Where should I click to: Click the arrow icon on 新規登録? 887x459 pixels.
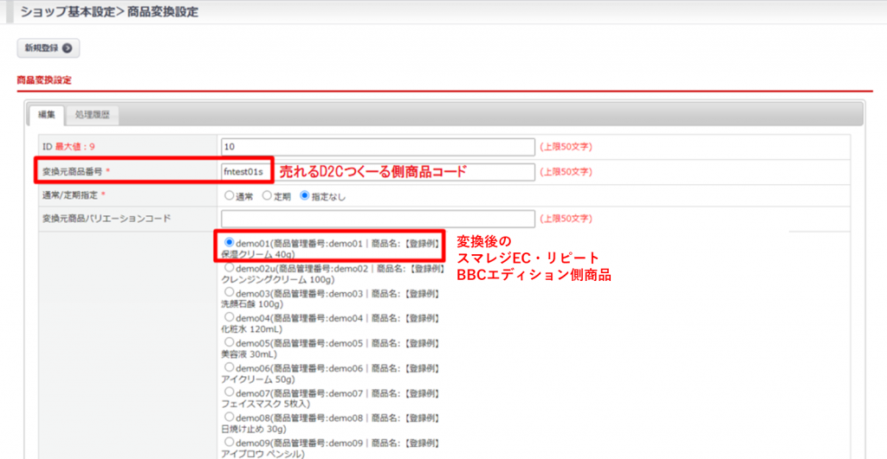click(x=66, y=48)
